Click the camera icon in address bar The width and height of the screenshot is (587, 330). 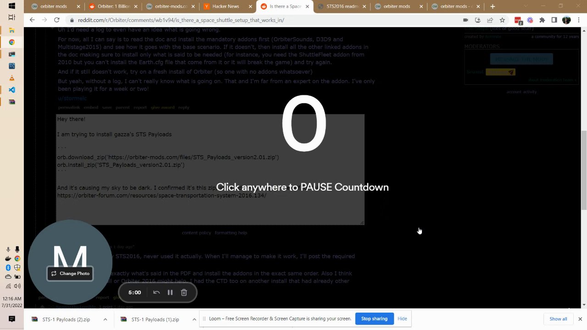[x=465, y=20]
